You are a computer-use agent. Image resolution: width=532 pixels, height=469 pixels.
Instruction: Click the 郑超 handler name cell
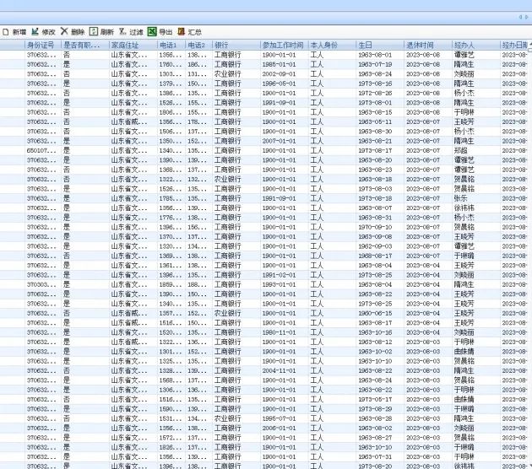tap(461, 150)
